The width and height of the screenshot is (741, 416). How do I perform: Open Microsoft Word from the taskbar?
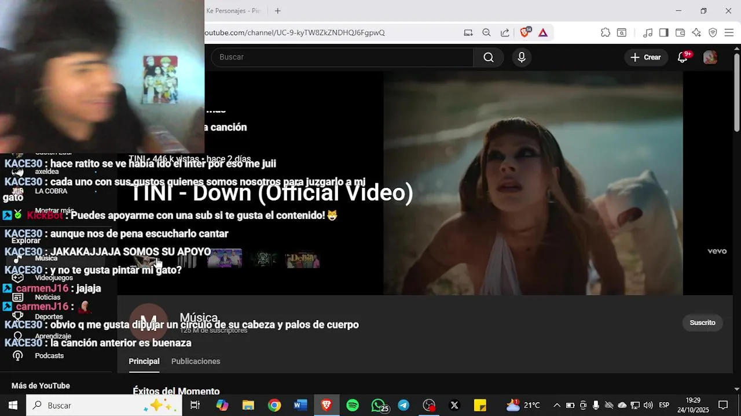(300, 405)
